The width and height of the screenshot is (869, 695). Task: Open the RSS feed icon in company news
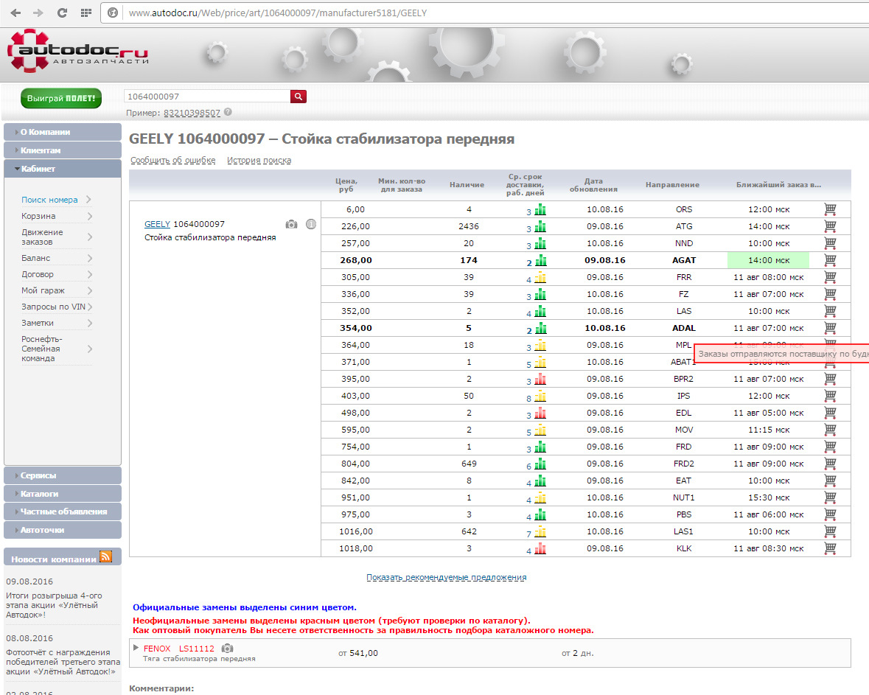click(x=106, y=557)
